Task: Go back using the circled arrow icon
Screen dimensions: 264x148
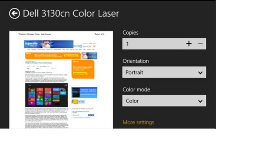Action: pos(14,14)
